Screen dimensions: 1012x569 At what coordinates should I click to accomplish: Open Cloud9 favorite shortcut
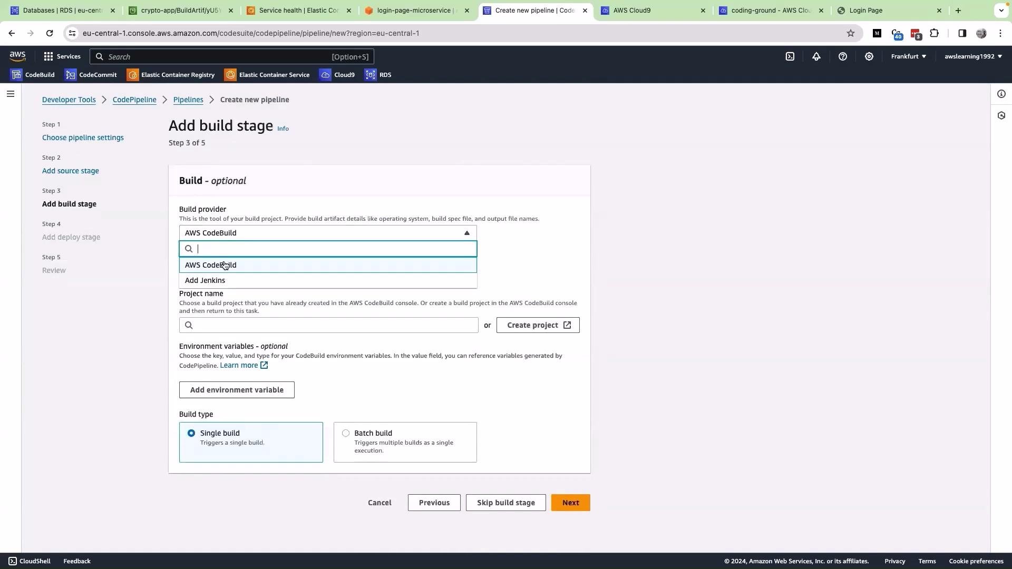[337, 75]
